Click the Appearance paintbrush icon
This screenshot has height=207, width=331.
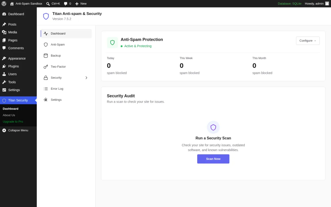4,59
